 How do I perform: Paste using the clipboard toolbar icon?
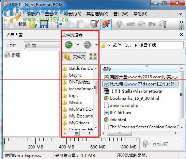(80, 24)
